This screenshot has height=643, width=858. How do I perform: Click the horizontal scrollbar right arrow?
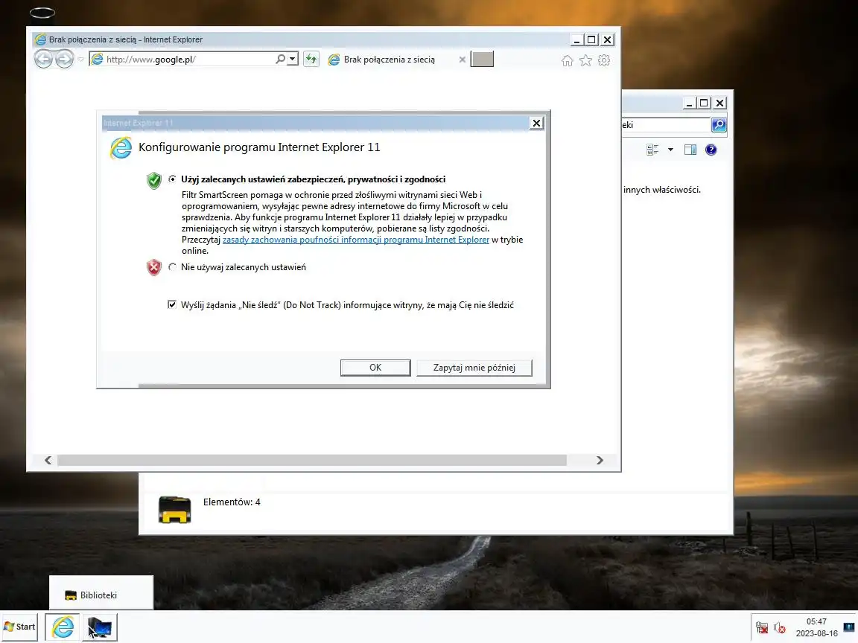(600, 461)
